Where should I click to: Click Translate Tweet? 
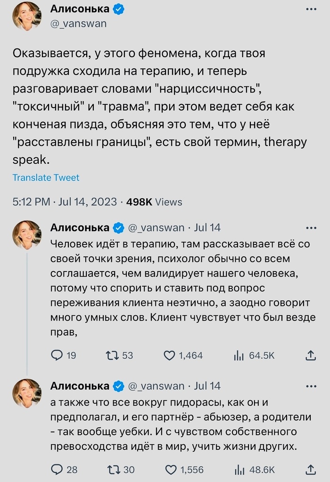pos(46,178)
